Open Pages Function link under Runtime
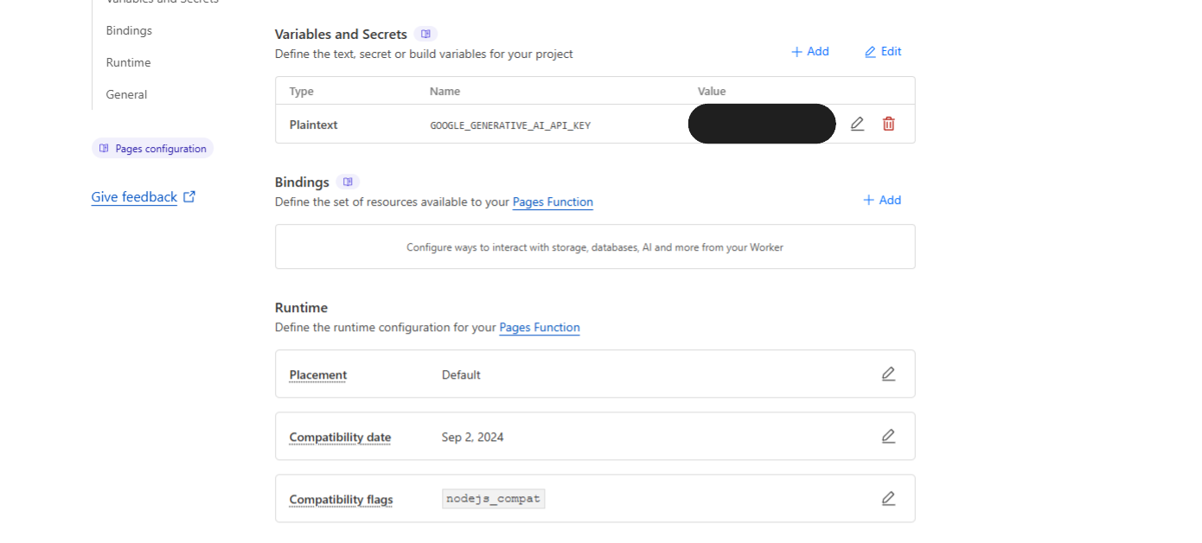Screen dimensions: 1202x543 (x=540, y=327)
